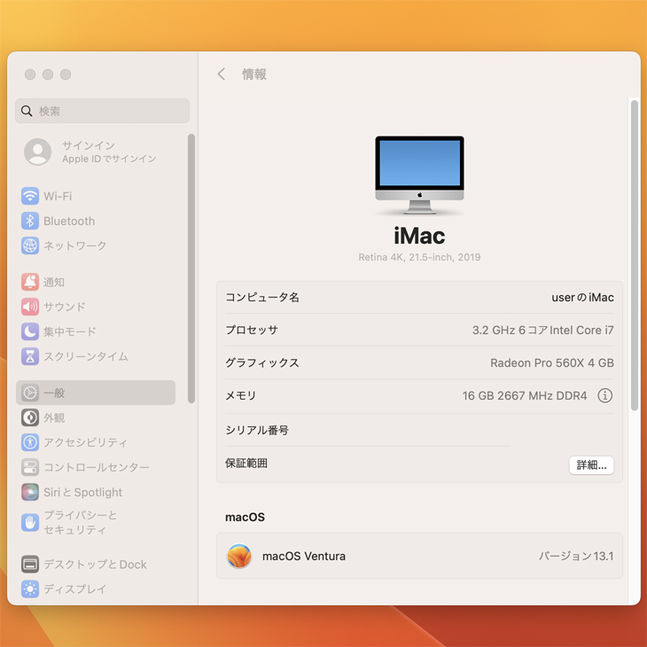
Task: Select 一般 in the sidebar
Action: [x=96, y=393]
